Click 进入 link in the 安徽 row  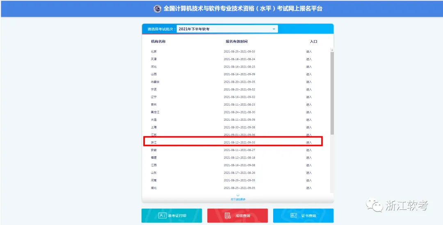309,150
